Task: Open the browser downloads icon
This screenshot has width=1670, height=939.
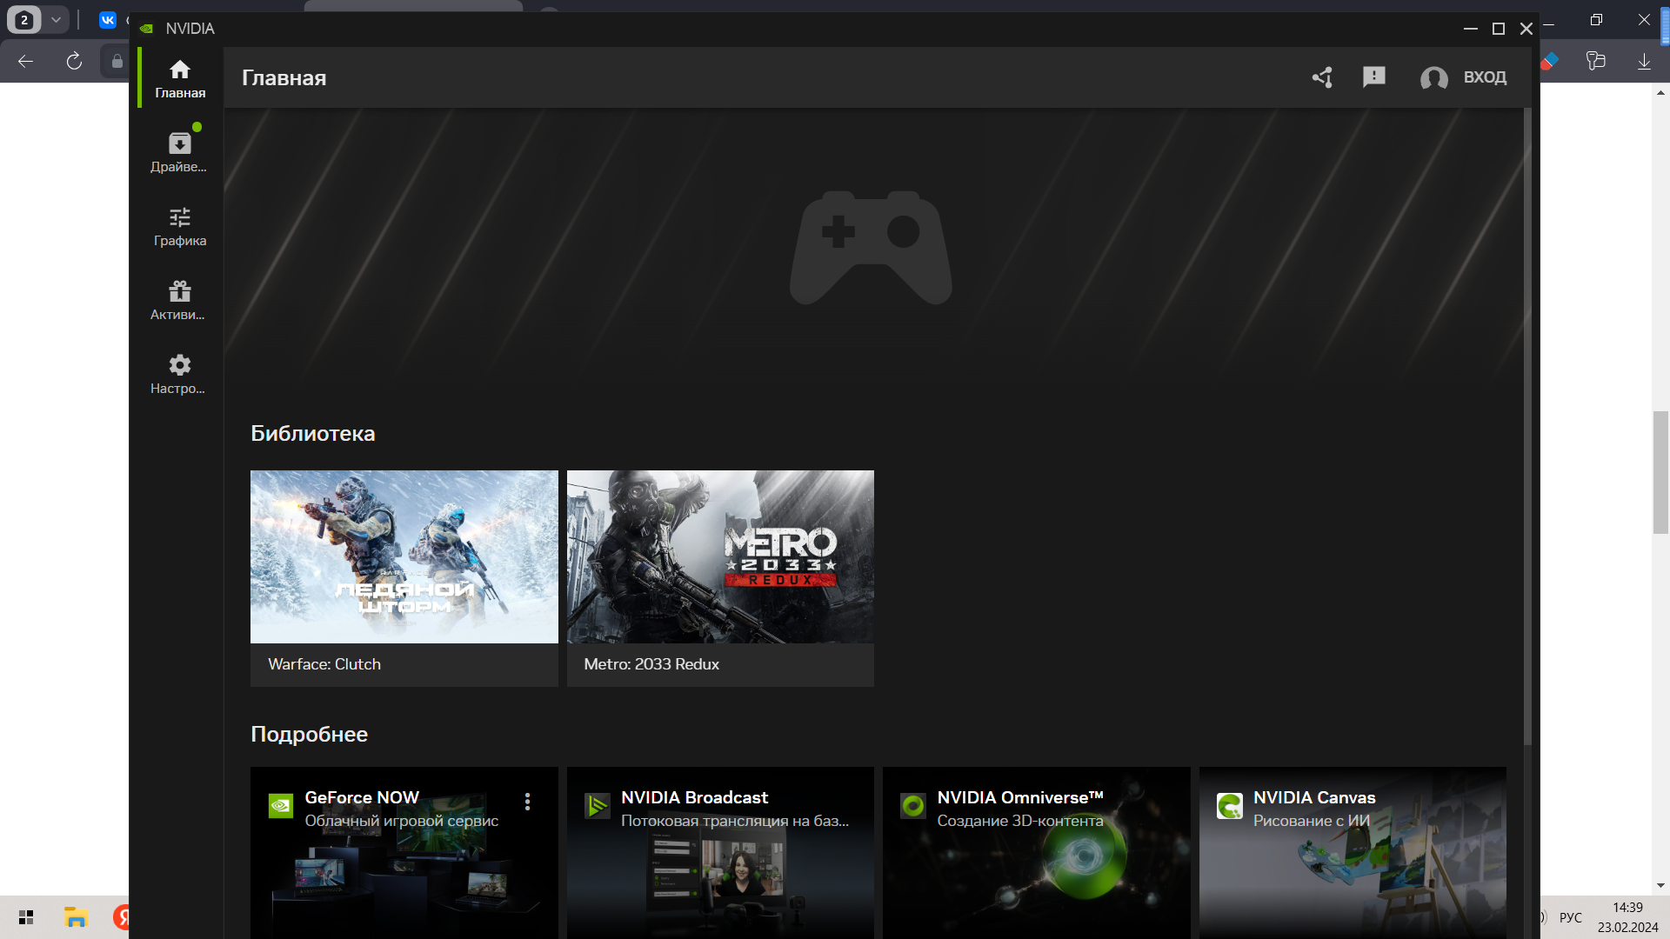Action: click(x=1644, y=61)
